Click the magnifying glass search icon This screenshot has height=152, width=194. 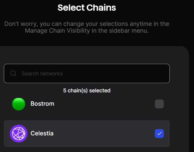13,73
